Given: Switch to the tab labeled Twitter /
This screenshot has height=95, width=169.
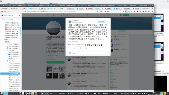Looking at the screenshot, I should tap(137, 8).
